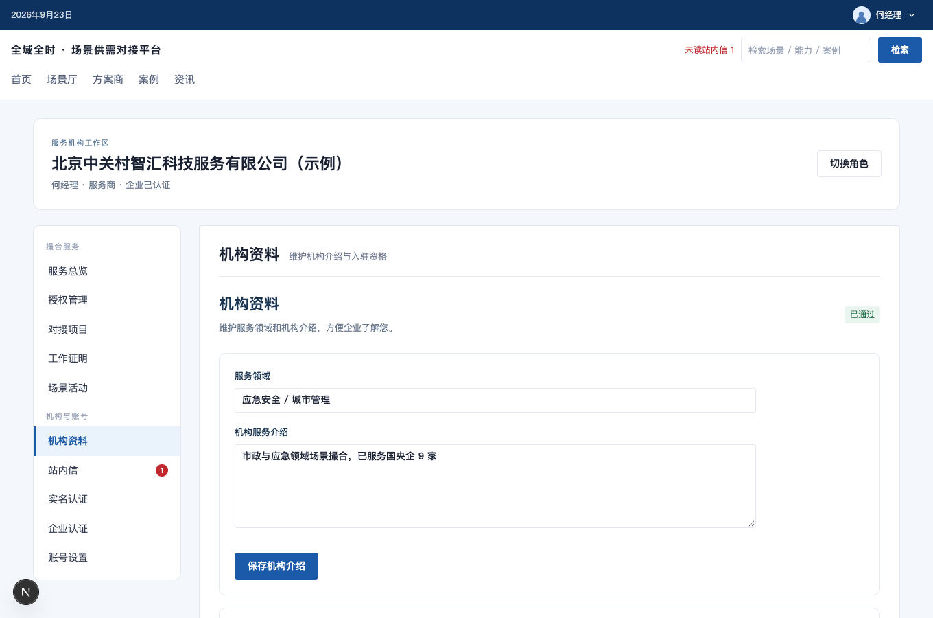Viewport: 933px width, 618px height.
Task: Open 企业认证 in the sidebar
Action: [x=107, y=529]
